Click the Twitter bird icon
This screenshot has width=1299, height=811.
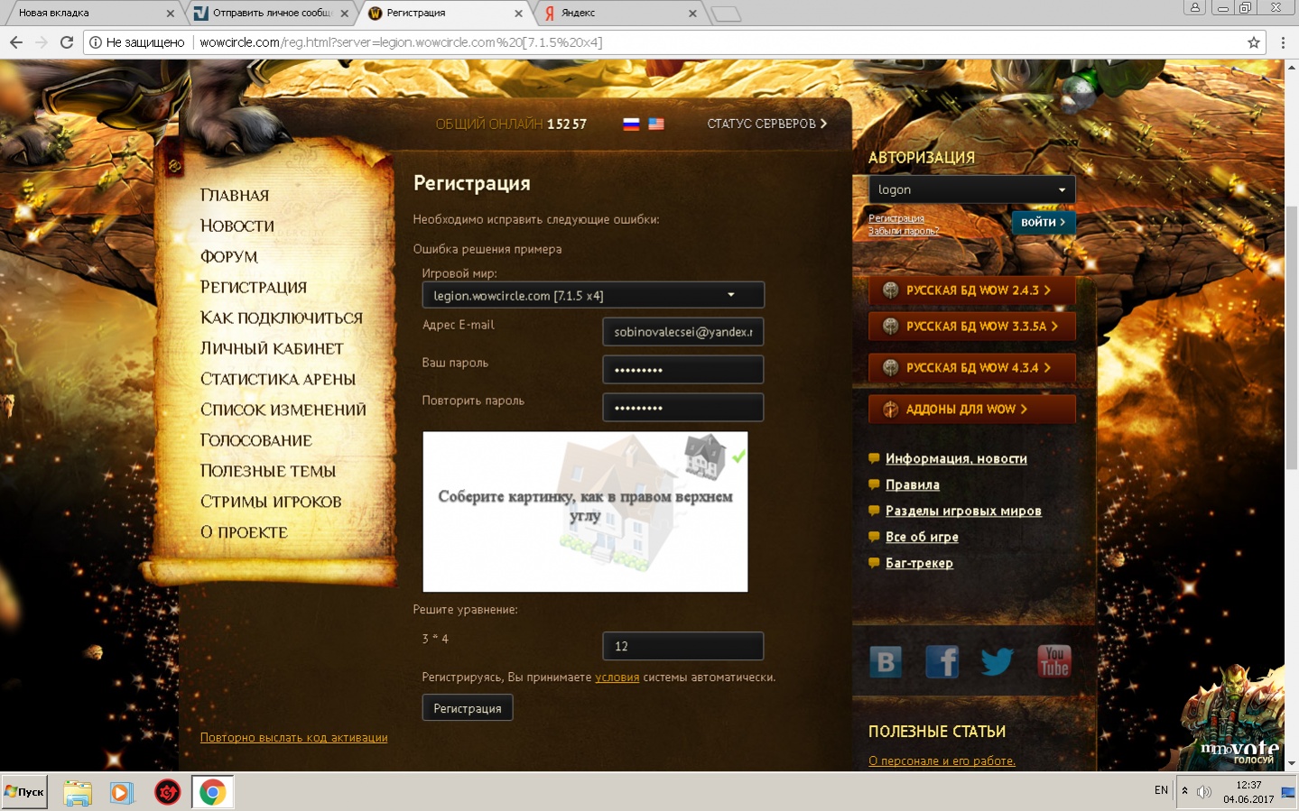click(x=997, y=662)
